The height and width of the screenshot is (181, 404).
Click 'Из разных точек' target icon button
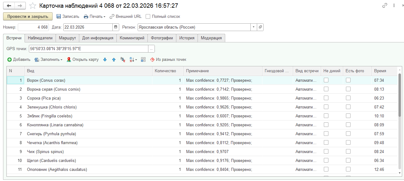click(168, 60)
